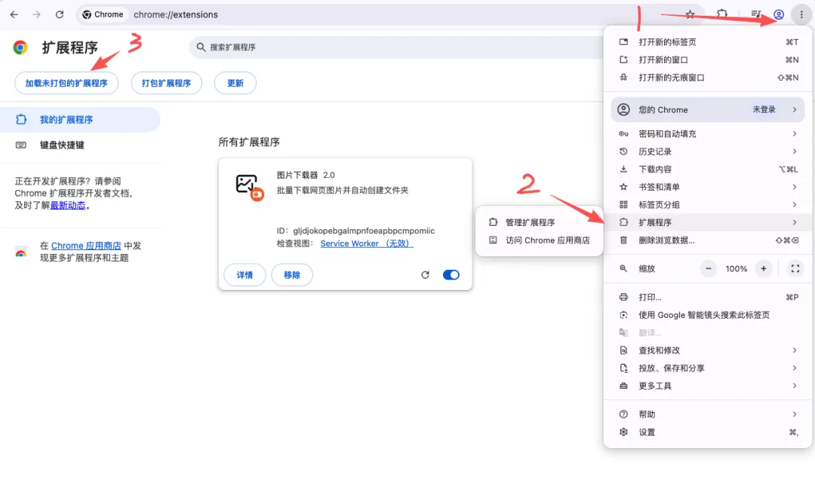Open 设置 from the Chrome menu

point(708,432)
